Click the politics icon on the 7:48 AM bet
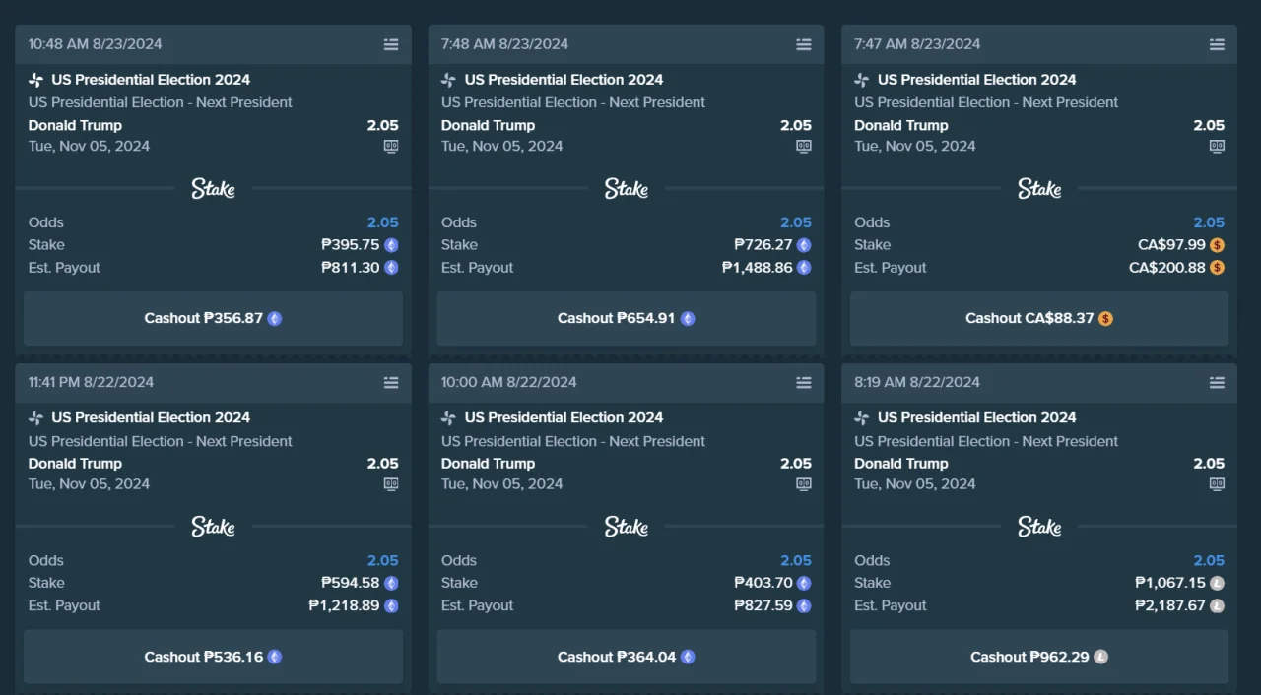This screenshot has height=695, width=1261. (x=449, y=80)
